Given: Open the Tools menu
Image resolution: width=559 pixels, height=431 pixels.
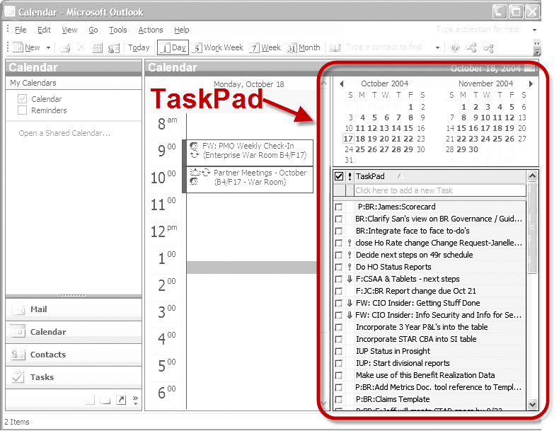Looking at the screenshot, I should coord(117,30).
